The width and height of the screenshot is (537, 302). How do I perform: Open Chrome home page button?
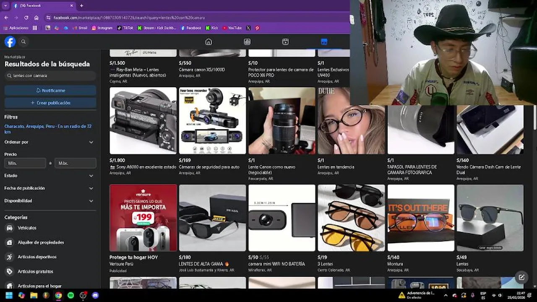tap(36, 18)
